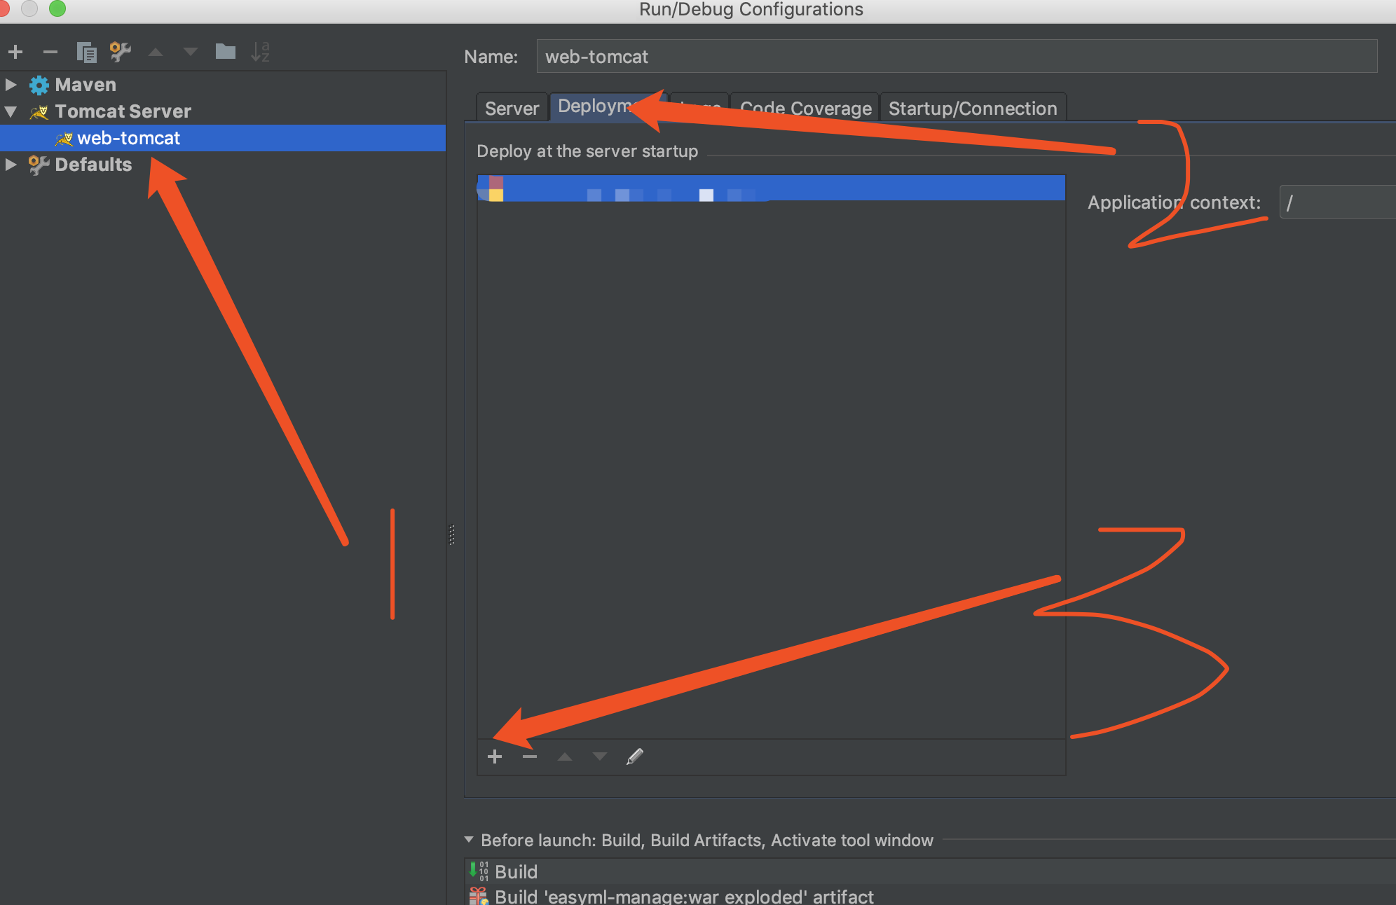The width and height of the screenshot is (1396, 905).
Task: Add artifact to deploy with plus button
Action: point(495,757)
